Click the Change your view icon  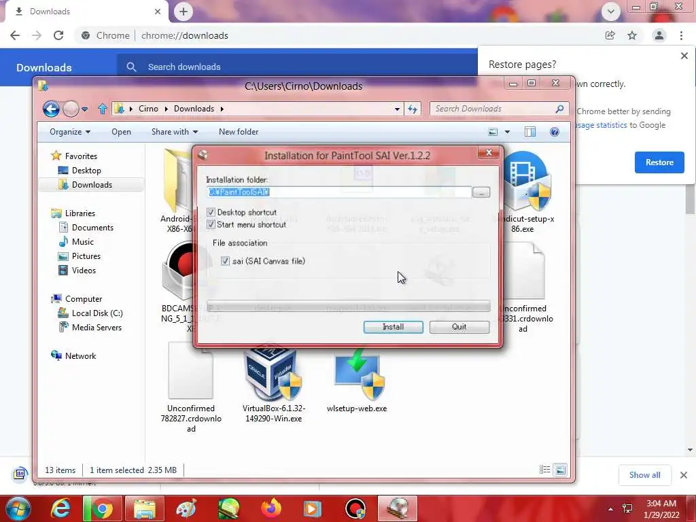[493, 132]
